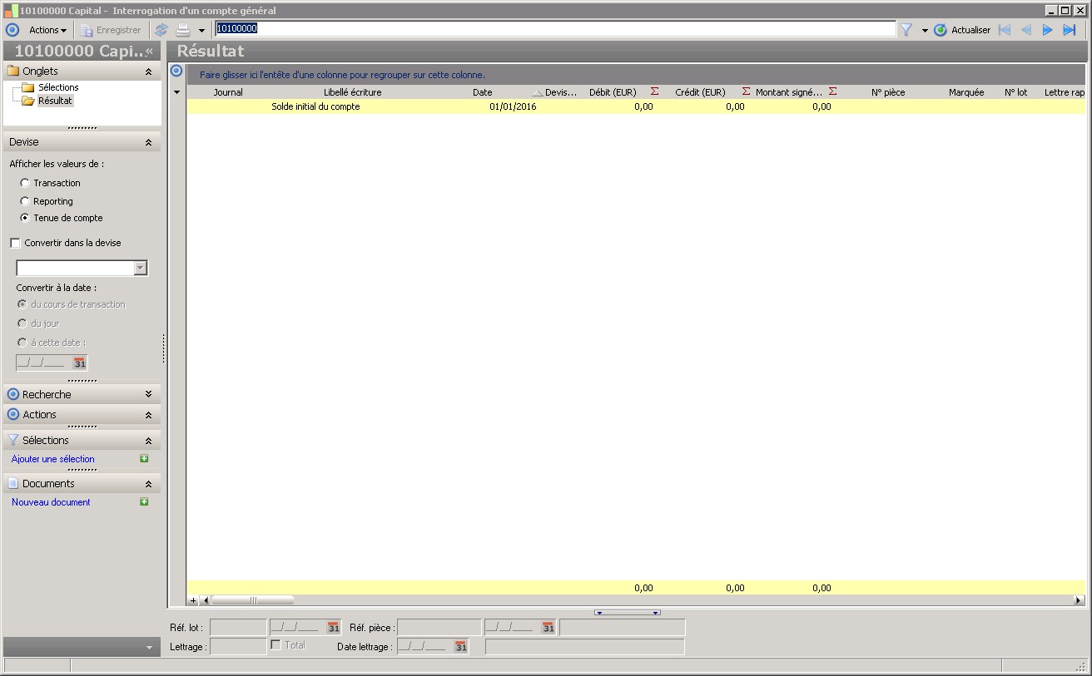Image resolution: width=1092 pixels, height=676 pixels.
Task: Click sigma sum icon after Débit (EUR)
Action: click(x=655, y=91)
